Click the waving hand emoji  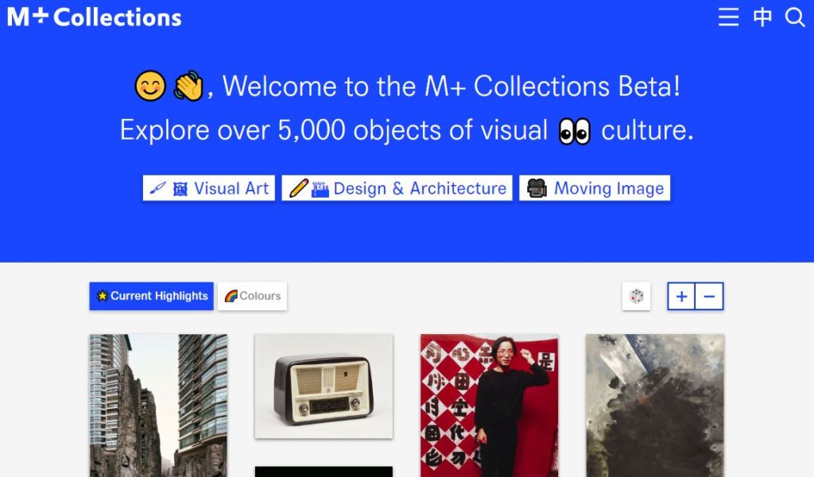188,86
